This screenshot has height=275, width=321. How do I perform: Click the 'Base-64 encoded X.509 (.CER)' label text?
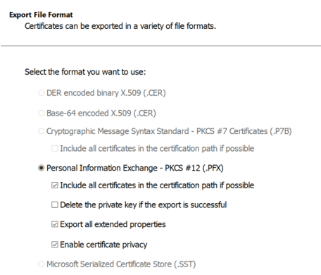pos(101,114)
